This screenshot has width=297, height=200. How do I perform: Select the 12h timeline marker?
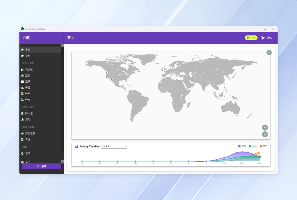[x=153, y=161]
